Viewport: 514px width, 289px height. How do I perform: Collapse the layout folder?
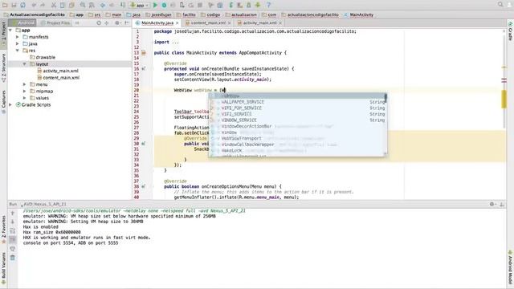pyautogui.click(x=25, y=64)
